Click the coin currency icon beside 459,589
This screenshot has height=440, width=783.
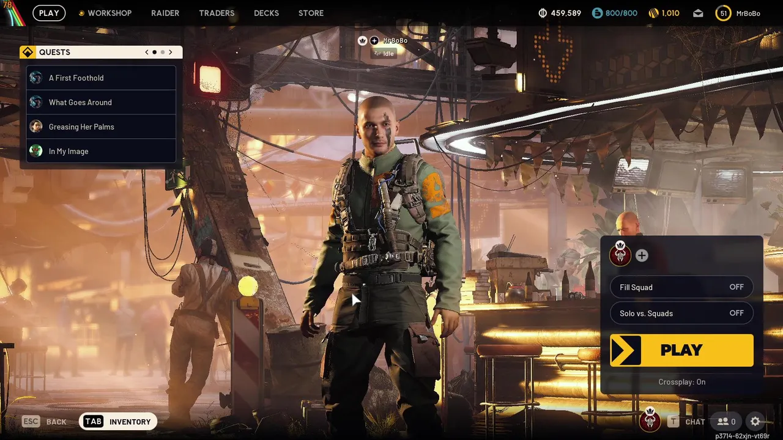click(x=543, y=13)
